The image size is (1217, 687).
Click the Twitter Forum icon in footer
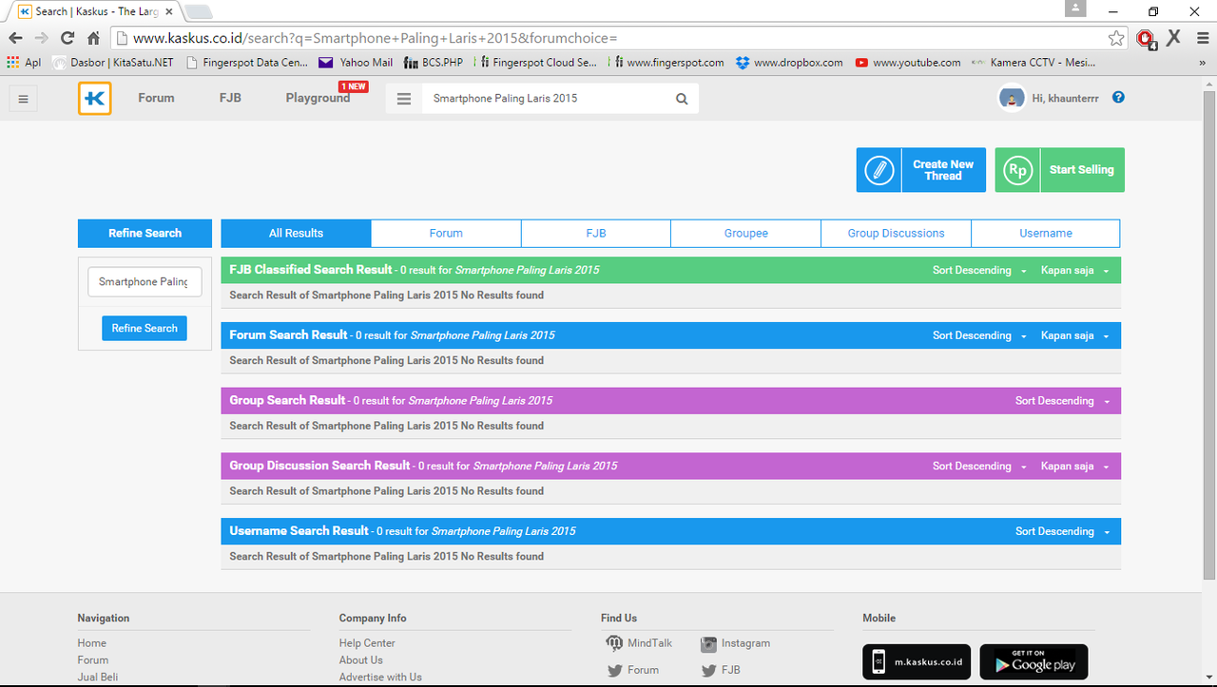pos(614,670)
